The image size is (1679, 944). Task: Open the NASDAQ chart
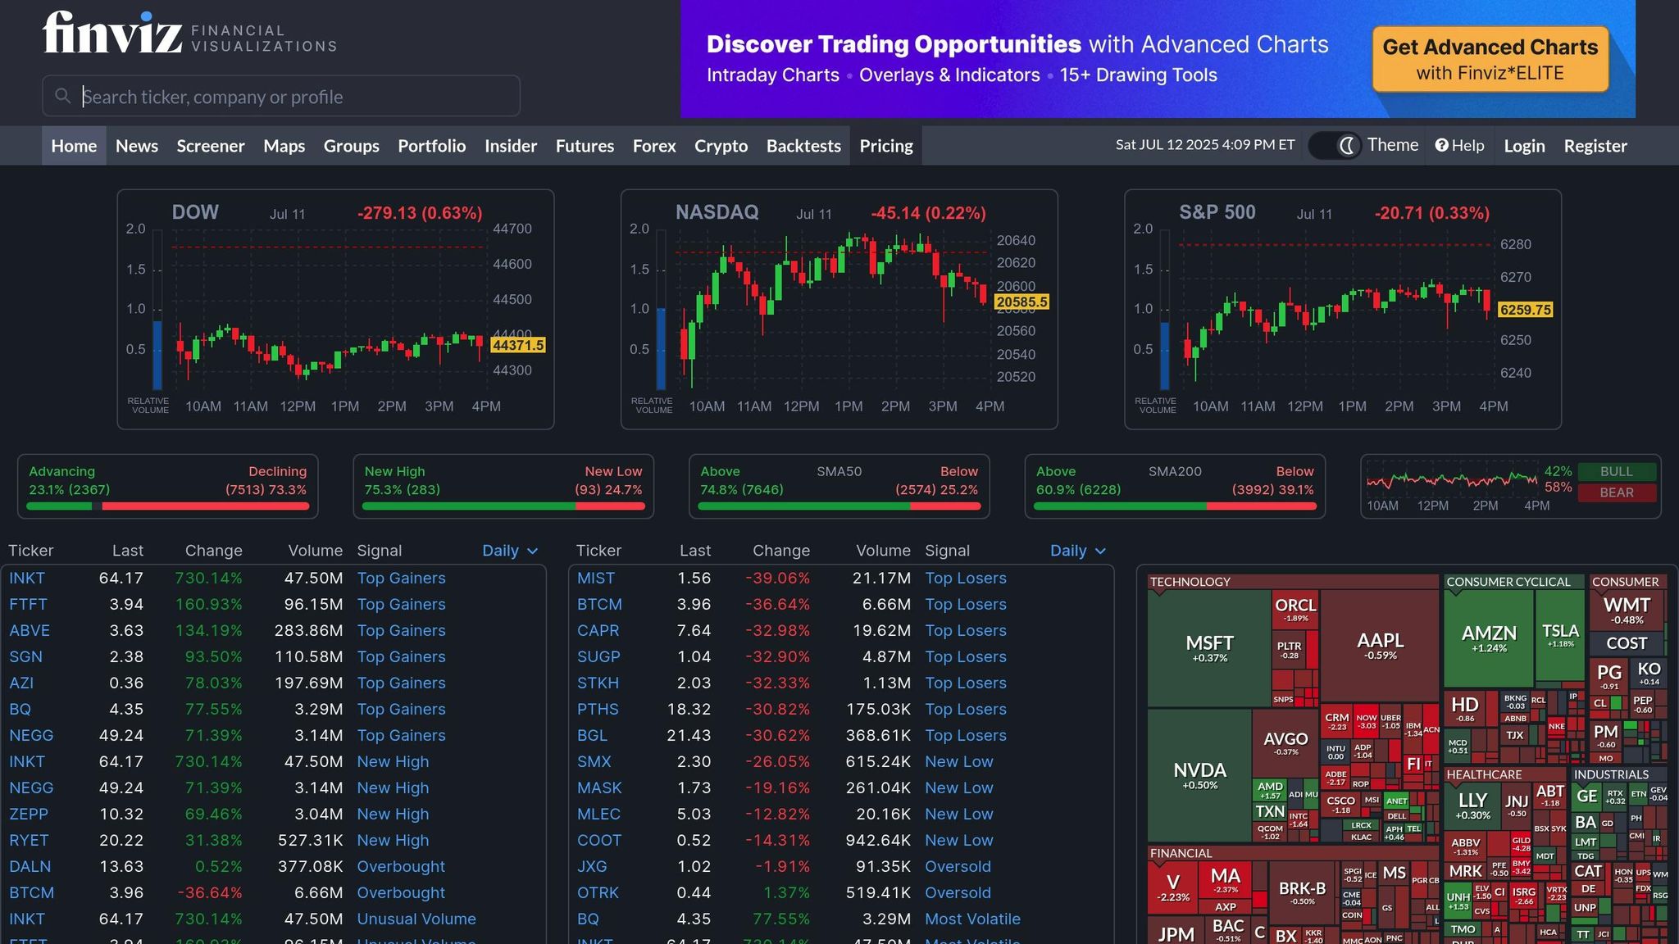click(839, 309)
